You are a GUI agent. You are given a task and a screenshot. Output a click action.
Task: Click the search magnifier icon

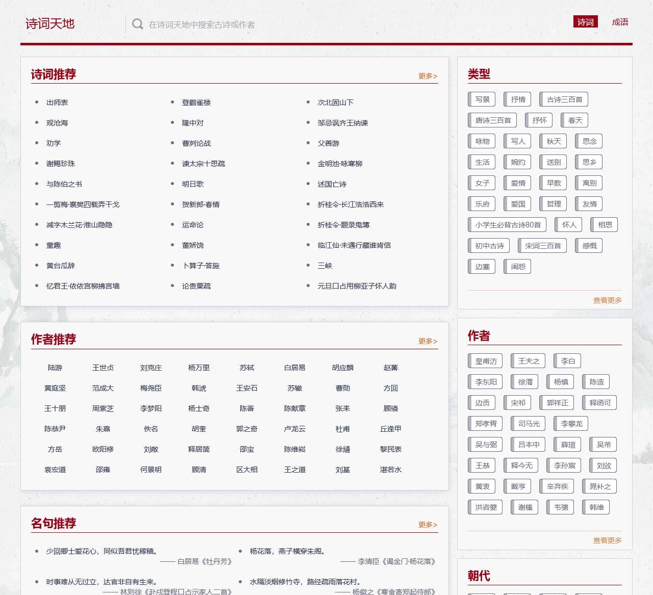[137, 24]
